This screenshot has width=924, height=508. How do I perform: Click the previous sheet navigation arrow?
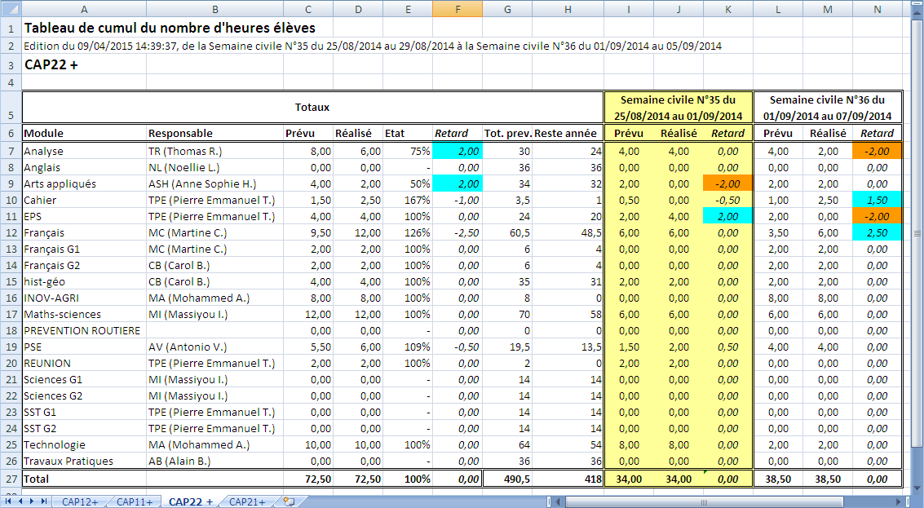pos(20,501)
